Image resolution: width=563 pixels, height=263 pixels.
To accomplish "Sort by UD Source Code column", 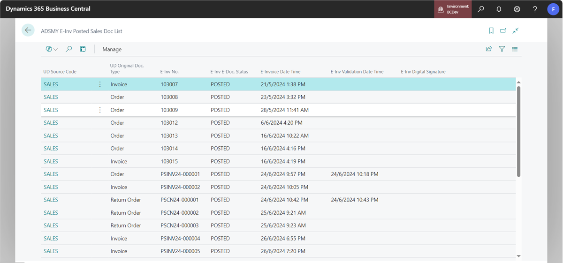I will pos(60,72).
